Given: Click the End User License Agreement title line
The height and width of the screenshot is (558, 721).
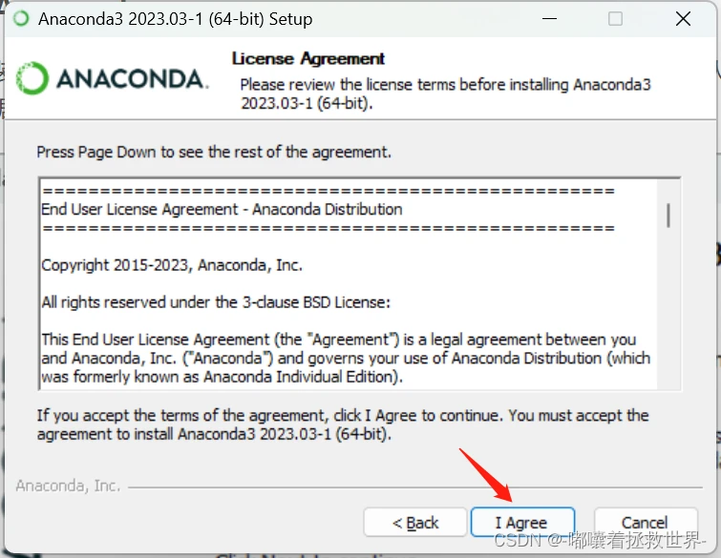Looking at the screenshot, I should point(222,210).
